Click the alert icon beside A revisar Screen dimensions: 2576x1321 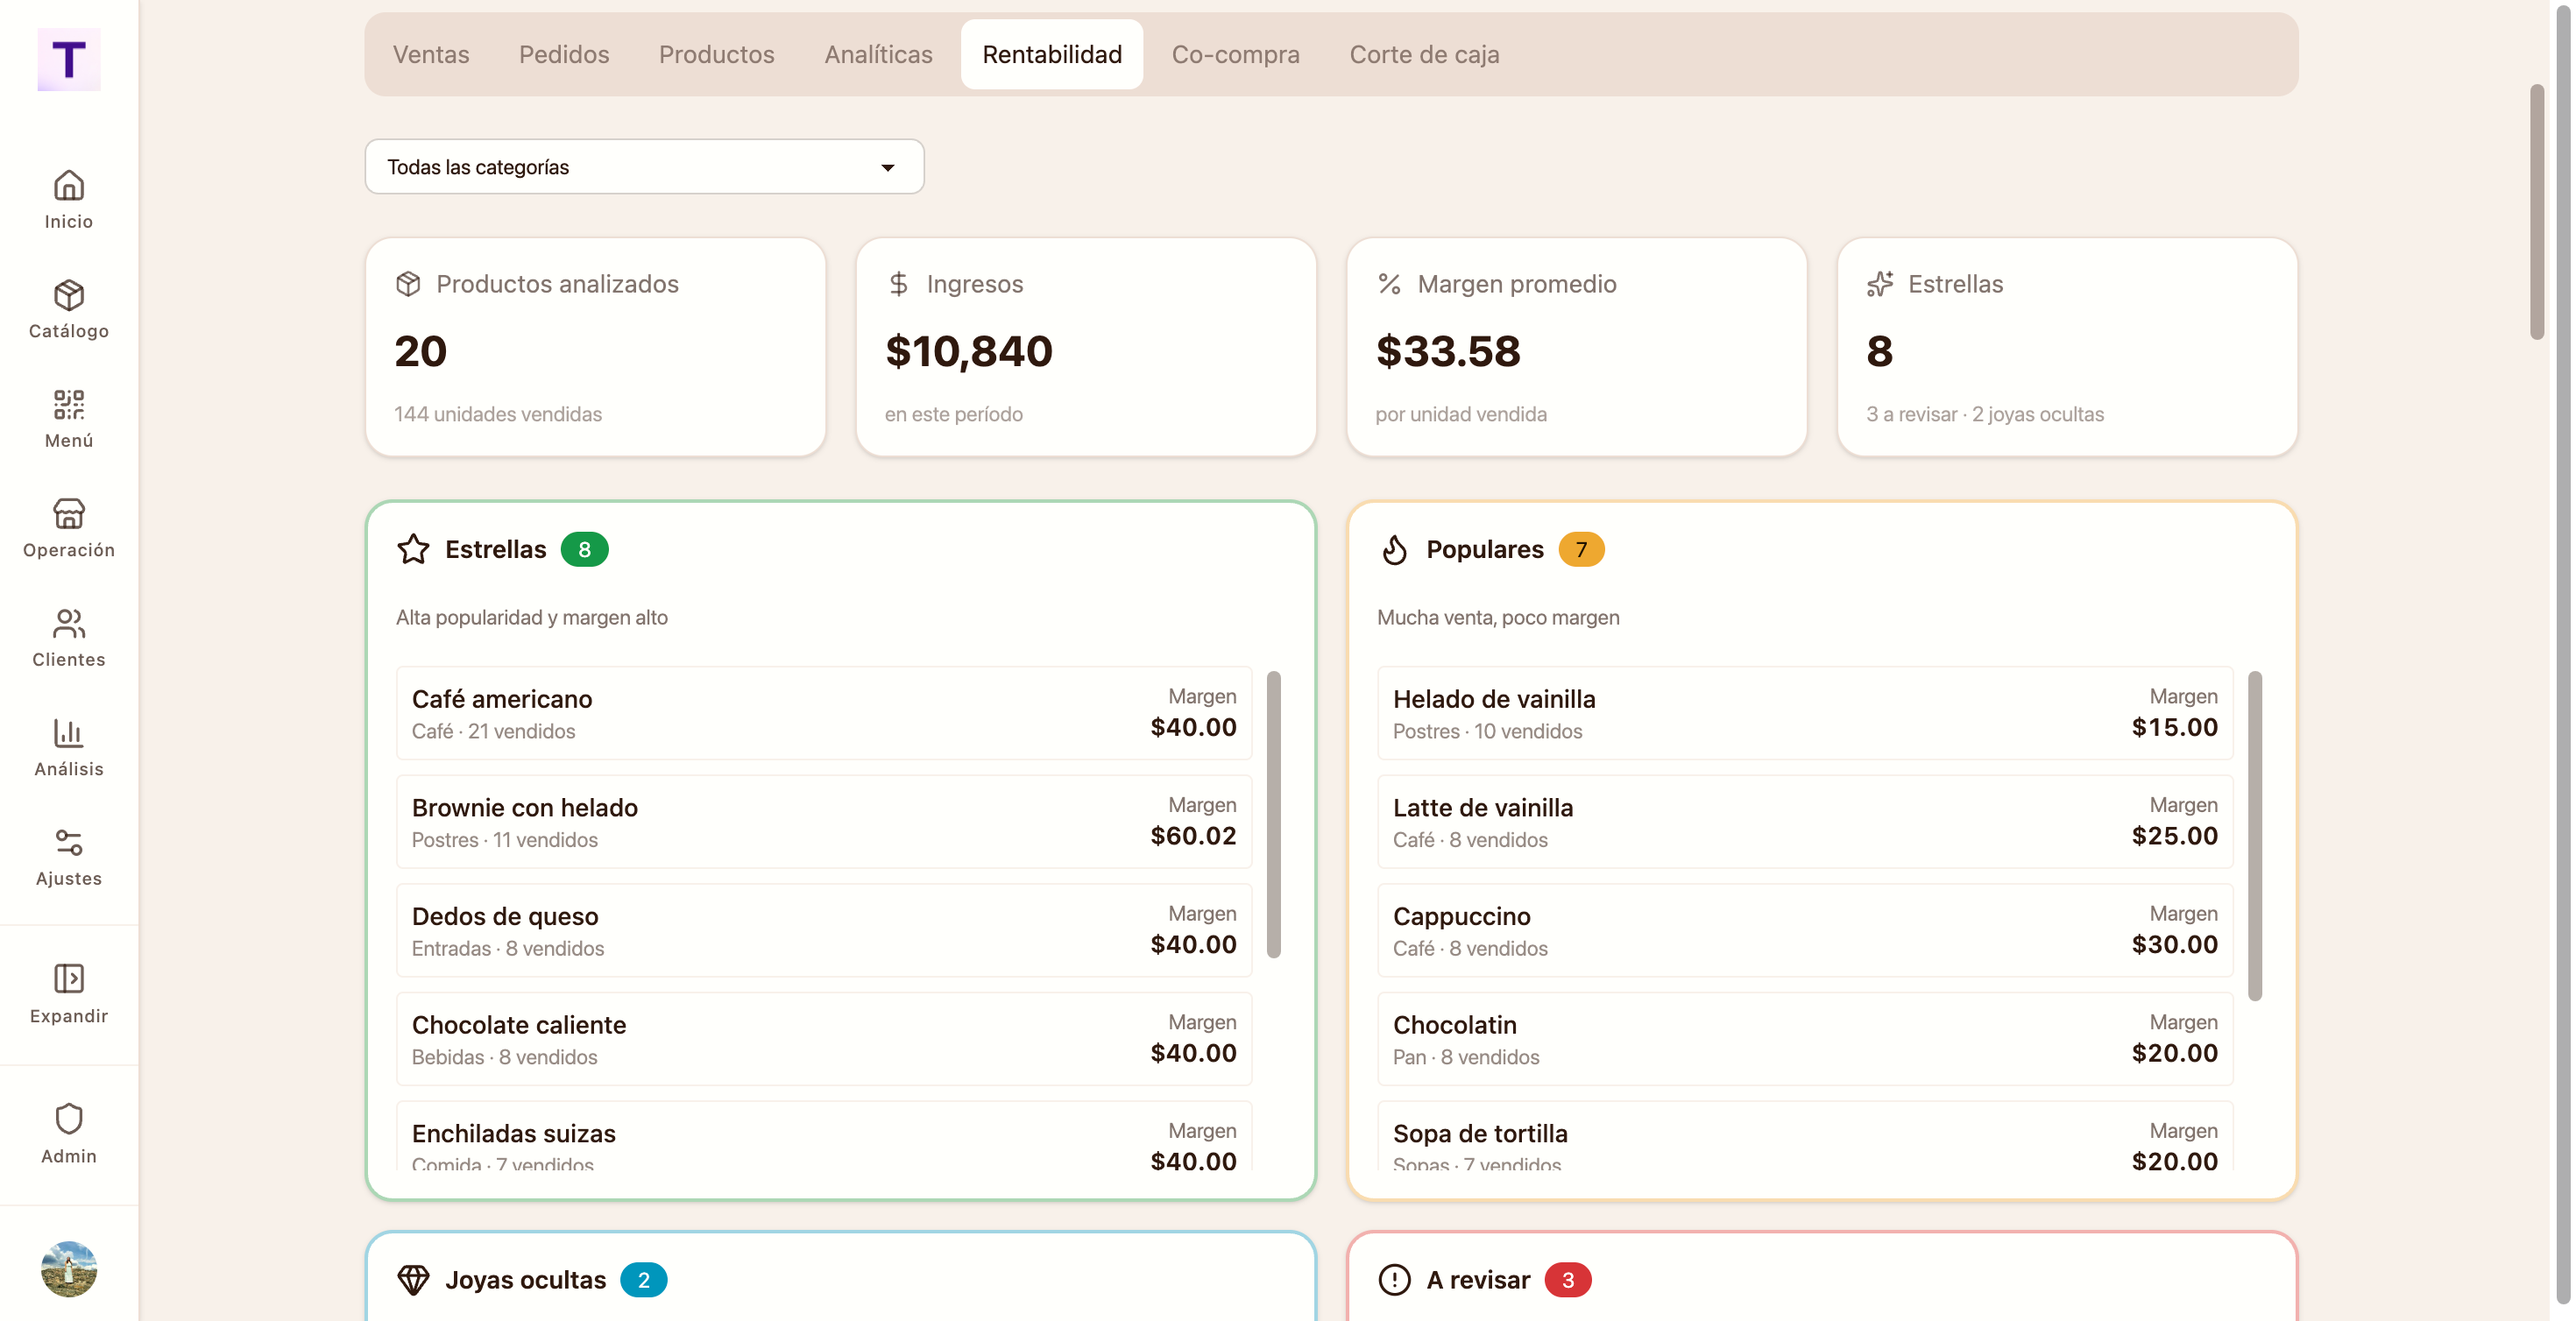point(1394,1280)
